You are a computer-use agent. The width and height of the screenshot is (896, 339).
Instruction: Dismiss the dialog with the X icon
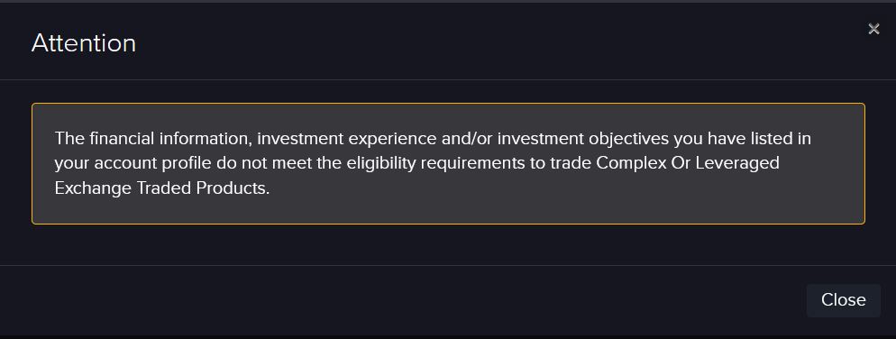click(873, 29)
